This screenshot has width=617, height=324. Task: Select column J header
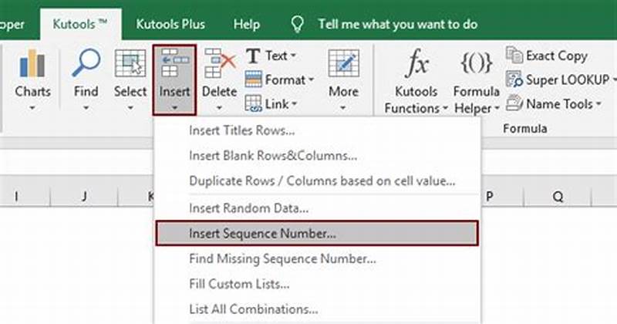coord(84,196)
